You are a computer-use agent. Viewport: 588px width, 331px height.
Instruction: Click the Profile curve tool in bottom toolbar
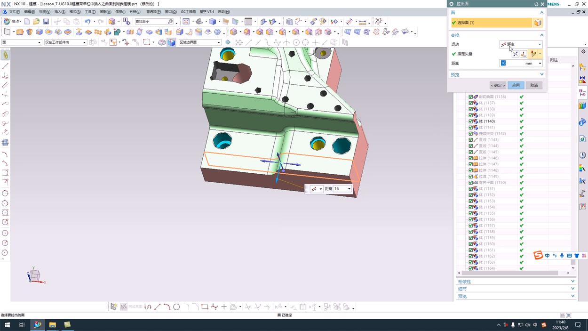point(148,307)
